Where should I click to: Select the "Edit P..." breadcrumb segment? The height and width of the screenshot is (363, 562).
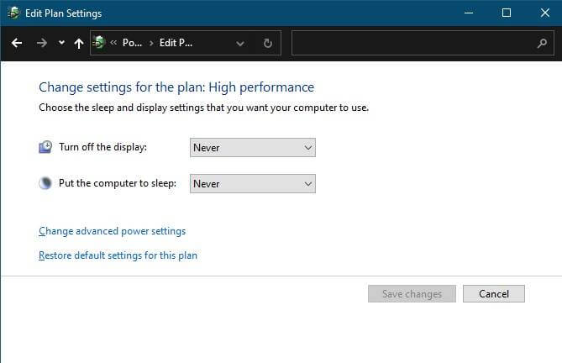176,43
